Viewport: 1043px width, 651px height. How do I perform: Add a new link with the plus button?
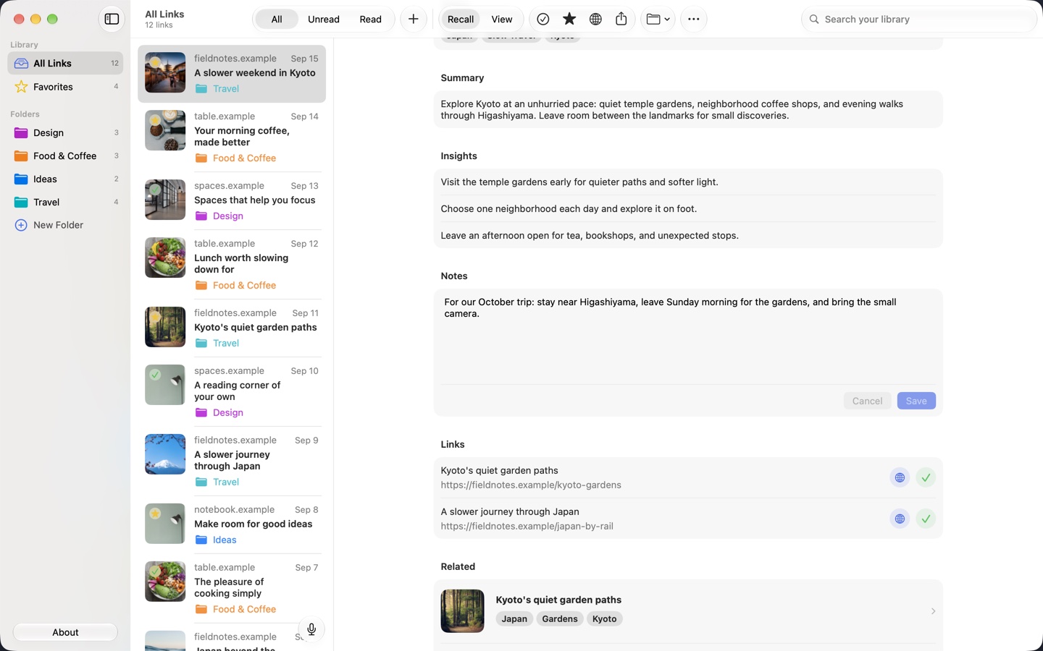tap(414, 20)
